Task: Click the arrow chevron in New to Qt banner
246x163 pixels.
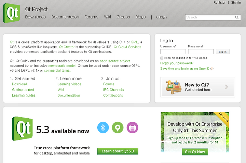Action: pyautogui.click(x=226, y=87)
